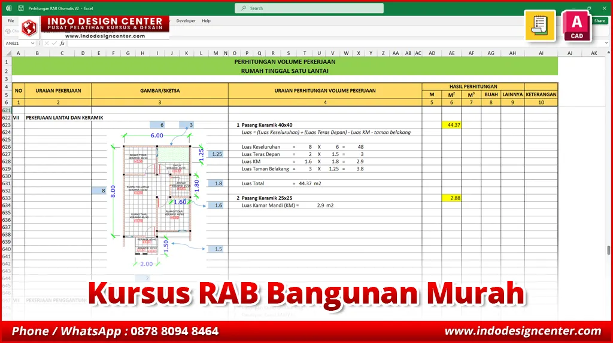Select column header AE
Screen dimensions: 613x343
click(451, 53)
